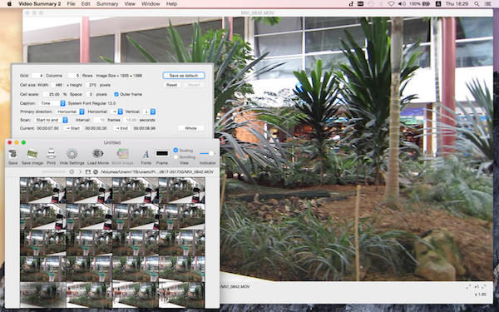Screen dimensions: 499x312
Task: Open the Primary direction dropdown
Action: 71,111
